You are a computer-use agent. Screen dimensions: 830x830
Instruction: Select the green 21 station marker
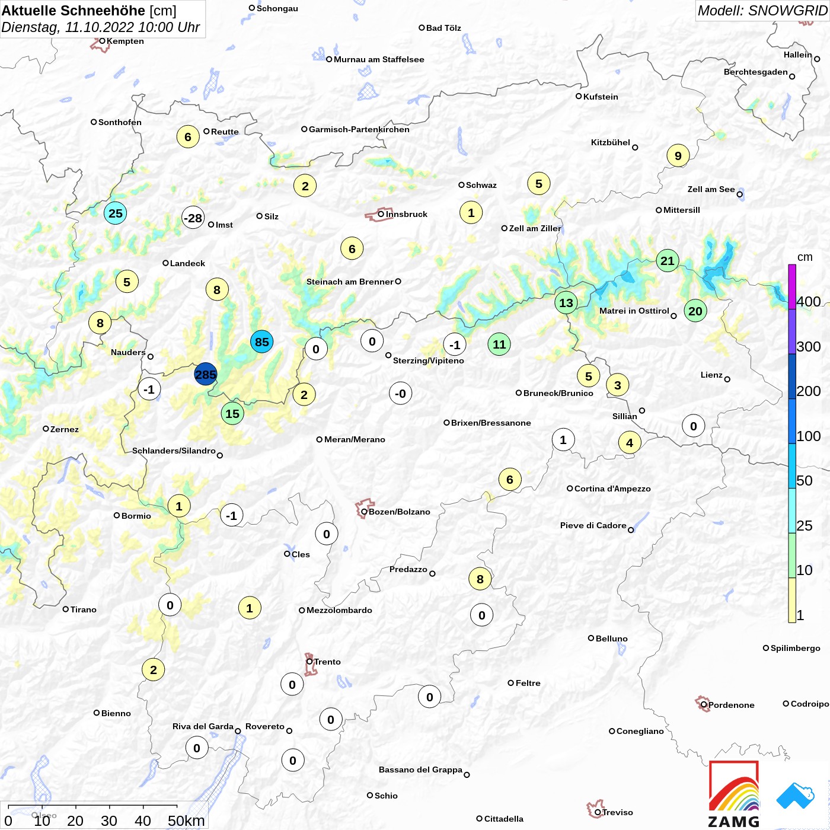[668, 260]
